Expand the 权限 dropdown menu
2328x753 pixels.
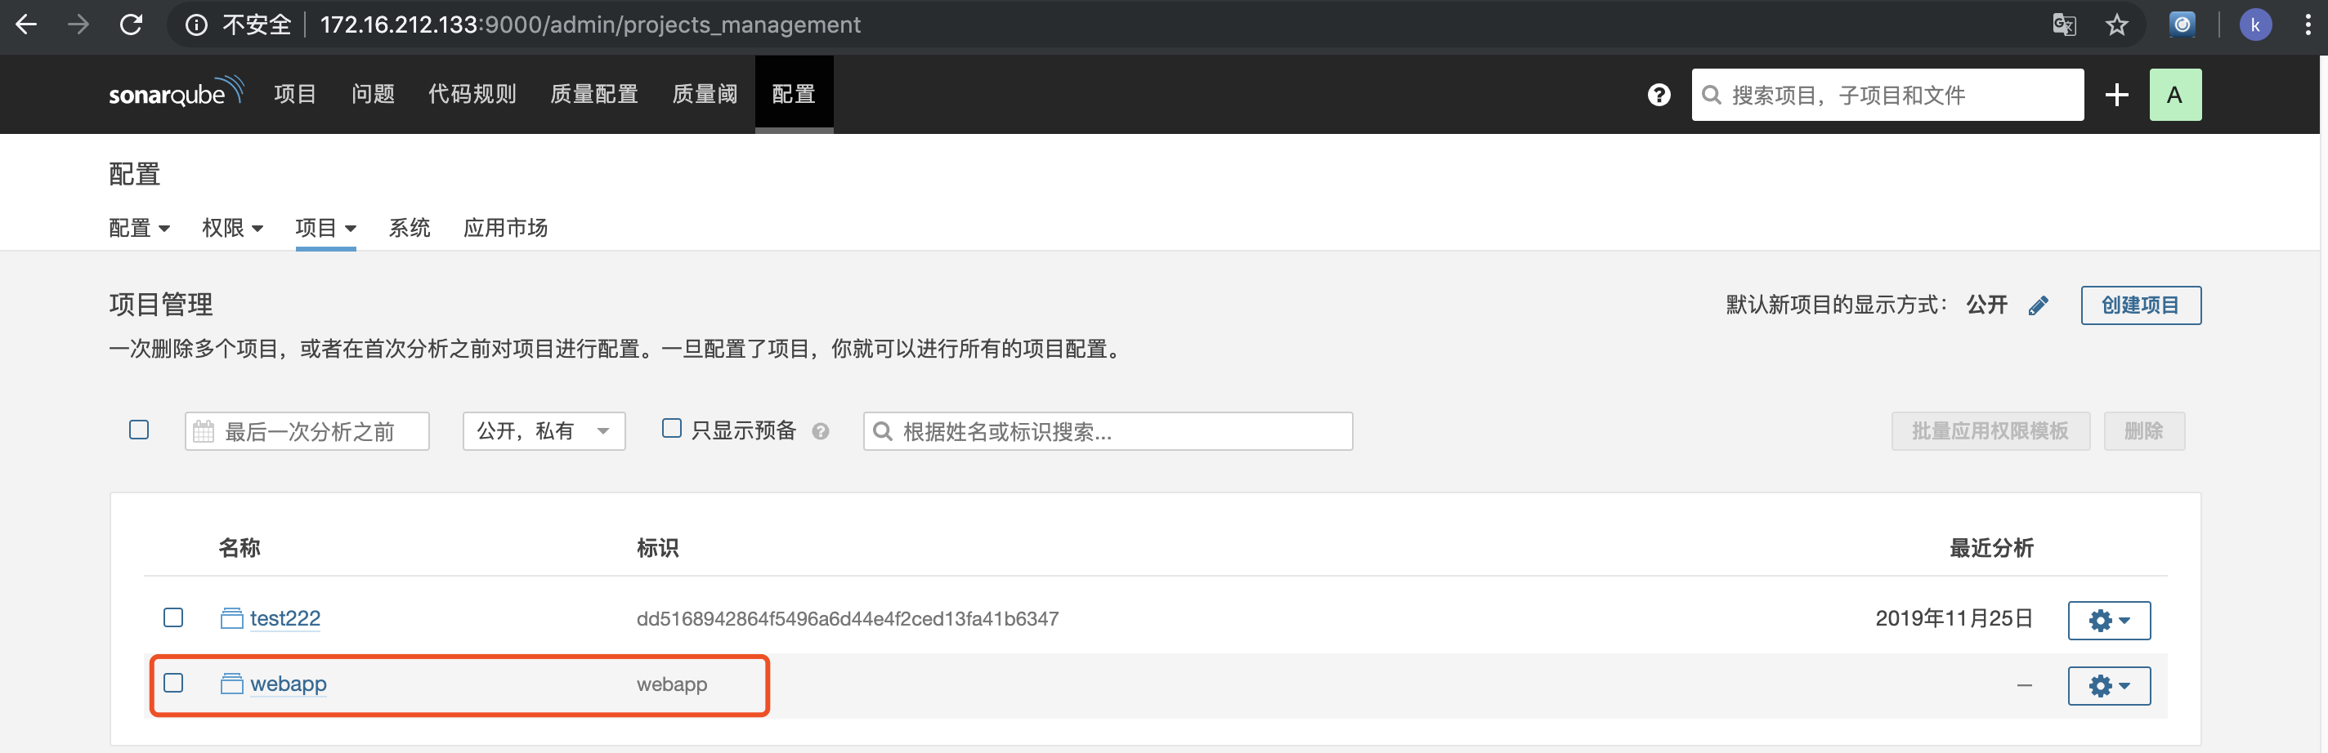pos(232,228)
